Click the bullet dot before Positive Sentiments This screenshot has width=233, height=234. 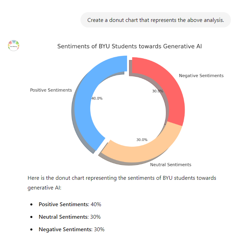point(32,204)
